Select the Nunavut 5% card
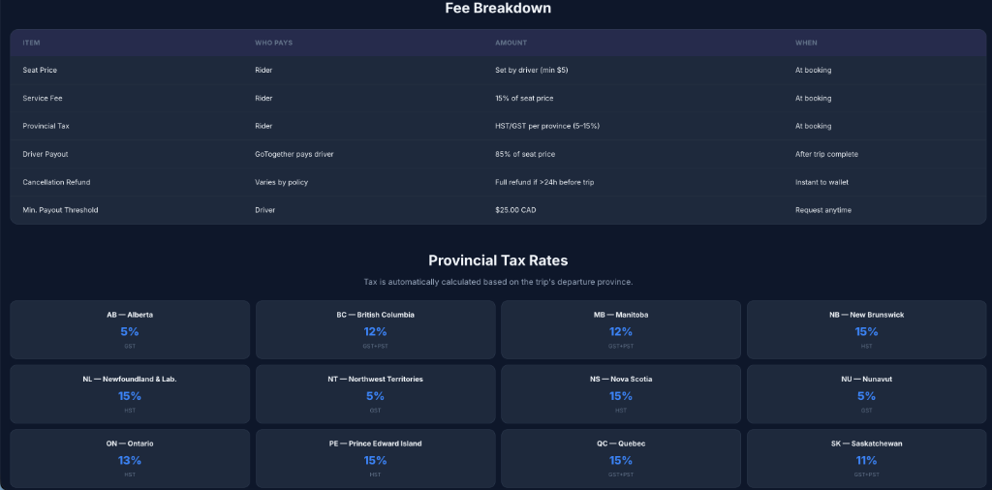Screen dimensions: 992x490 pos(866,394)
